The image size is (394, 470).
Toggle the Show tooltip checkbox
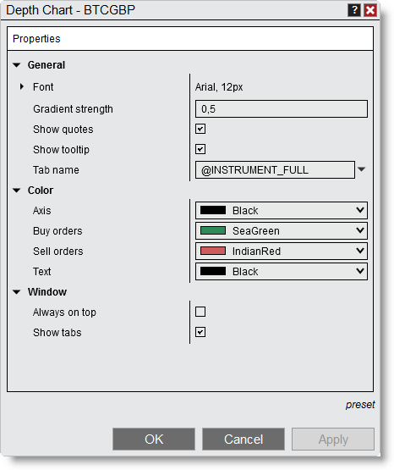pyautogui.click(x=200, y=149)
